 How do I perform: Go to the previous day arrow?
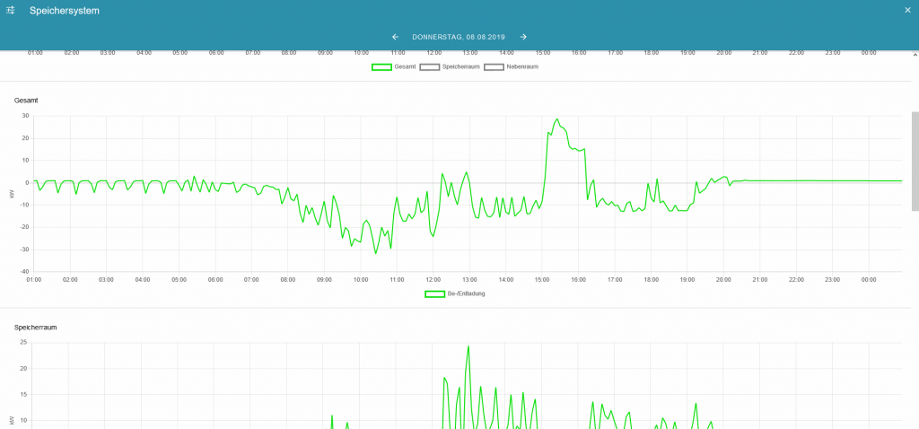(396, 37)
